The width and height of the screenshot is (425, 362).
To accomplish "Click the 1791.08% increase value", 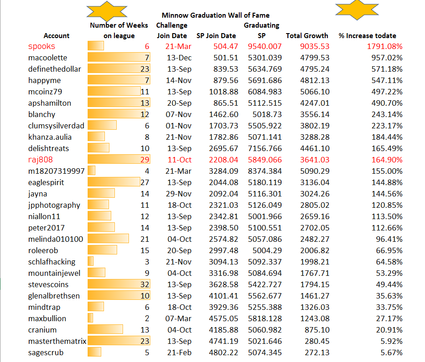I will (x=385, y=46).
